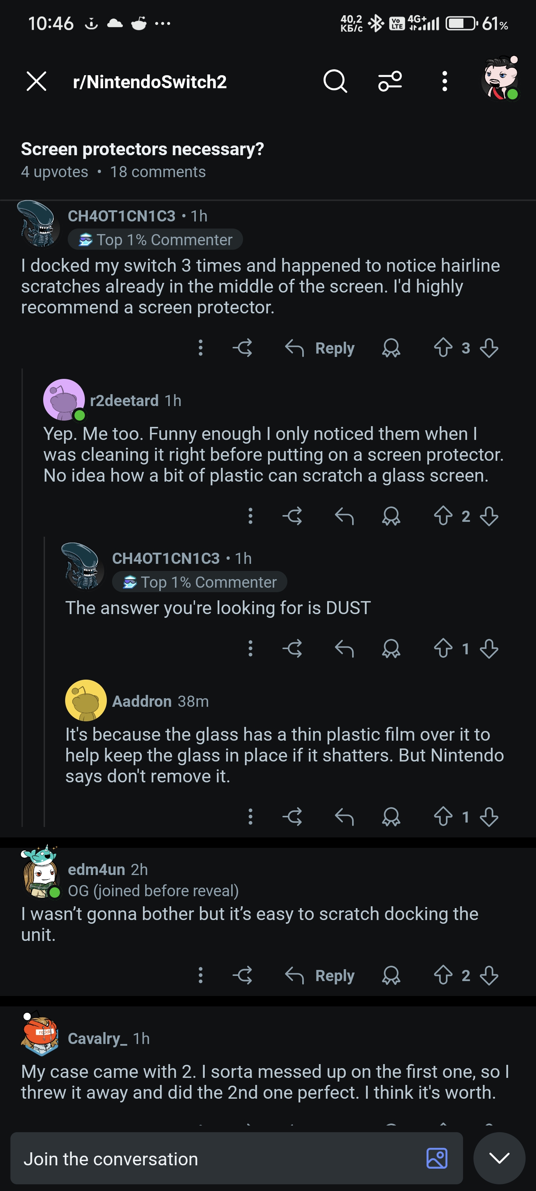The image size is (536, 1191).
Task: Open more options on the DUST comment
Action: pos(250,649)
